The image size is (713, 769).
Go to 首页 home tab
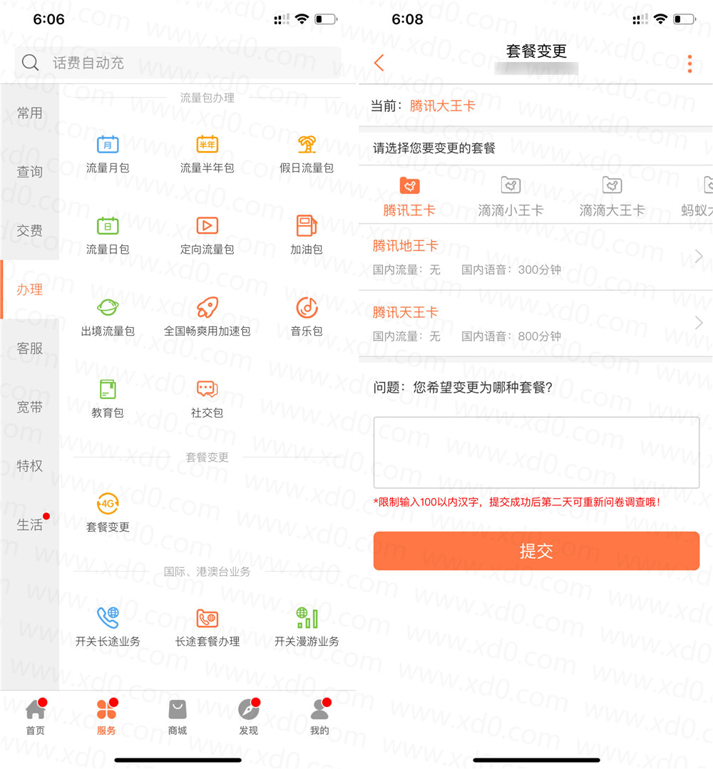tap(36, 717)
